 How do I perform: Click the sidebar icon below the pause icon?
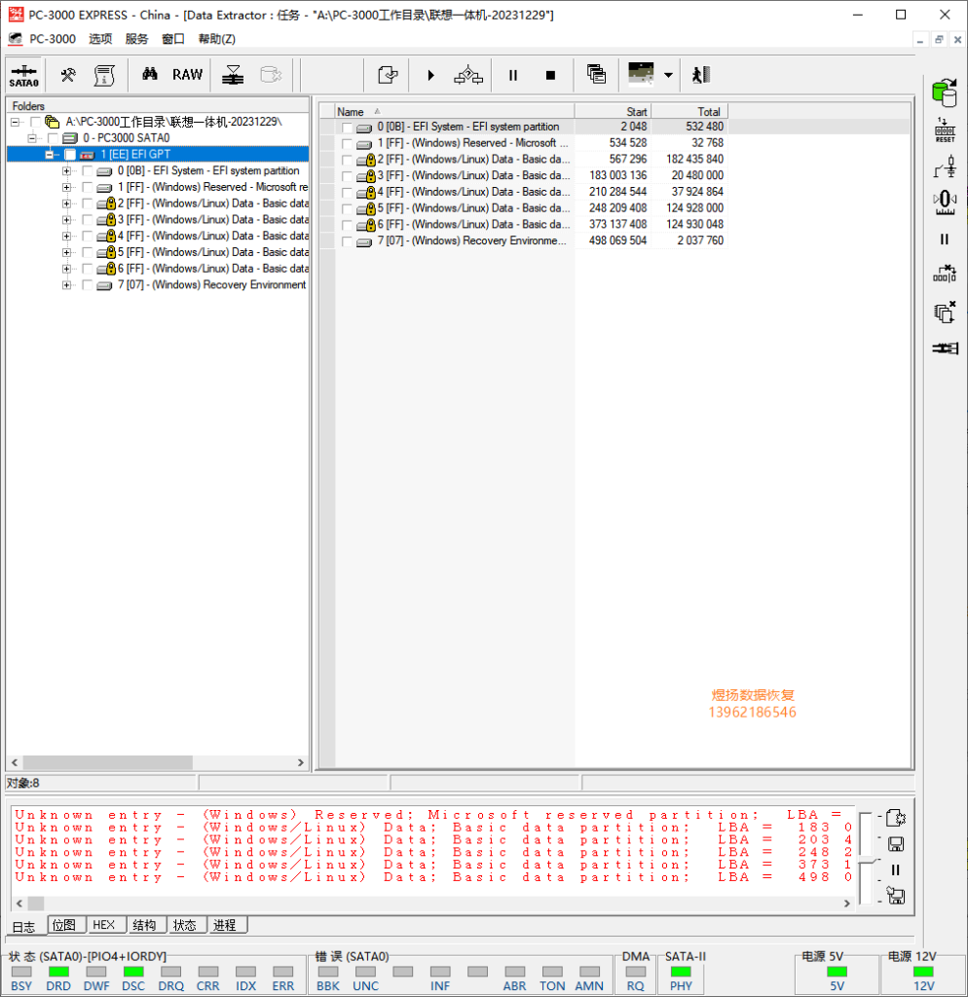tap(945, 275)
